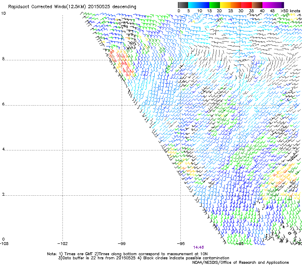Click the legend tick label '10'
The height and width of the screenshot is (265, 302).
(200, 11)
